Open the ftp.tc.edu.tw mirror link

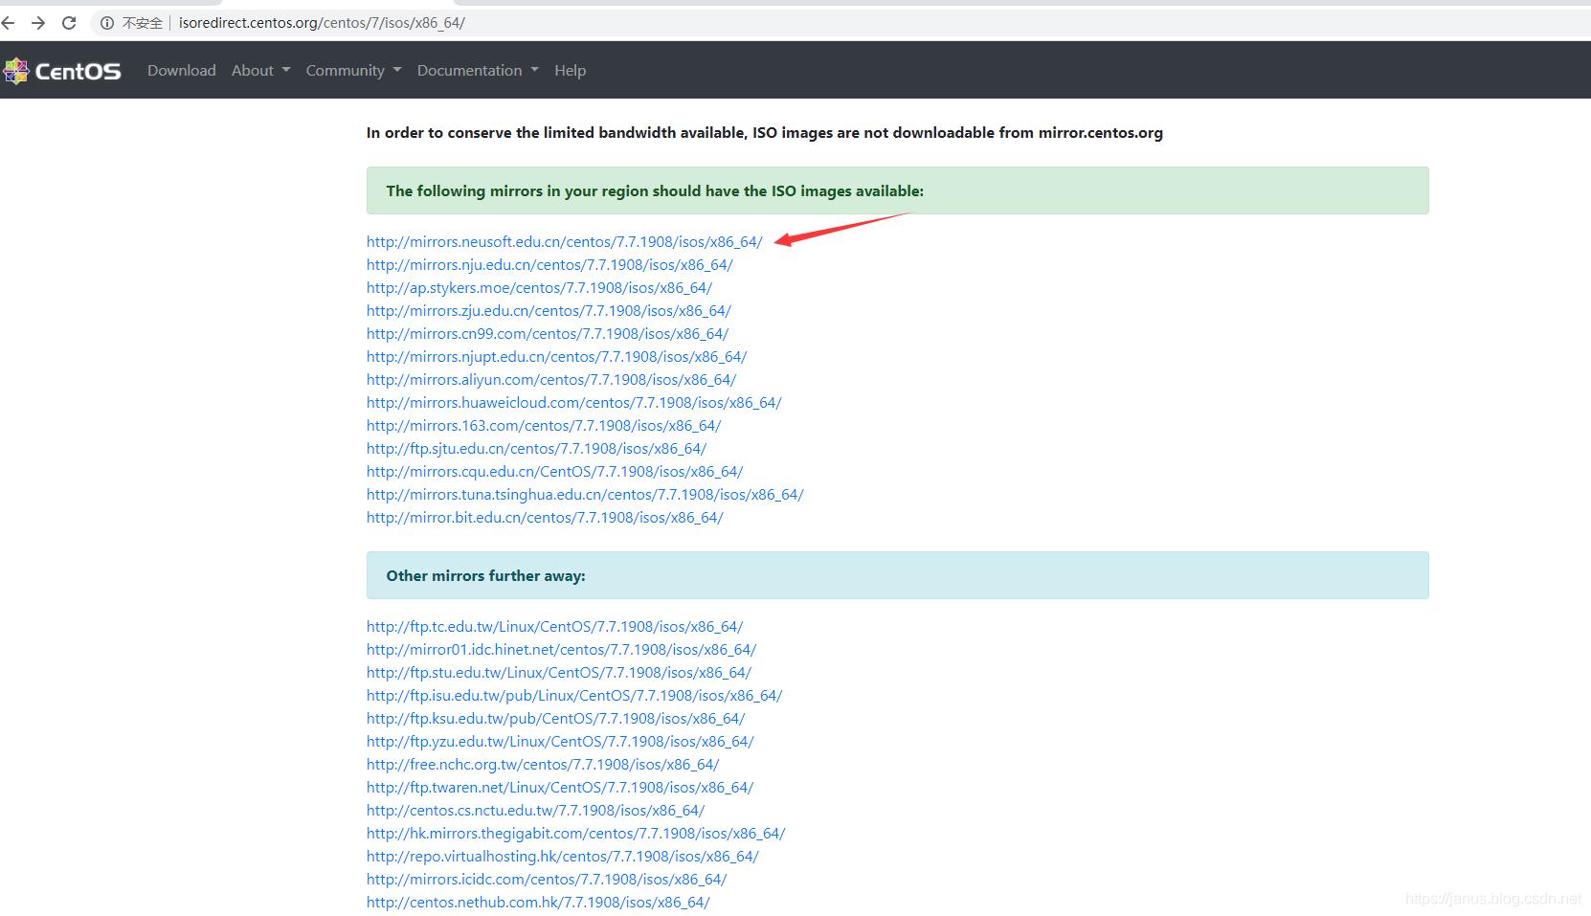click(555, 627)
